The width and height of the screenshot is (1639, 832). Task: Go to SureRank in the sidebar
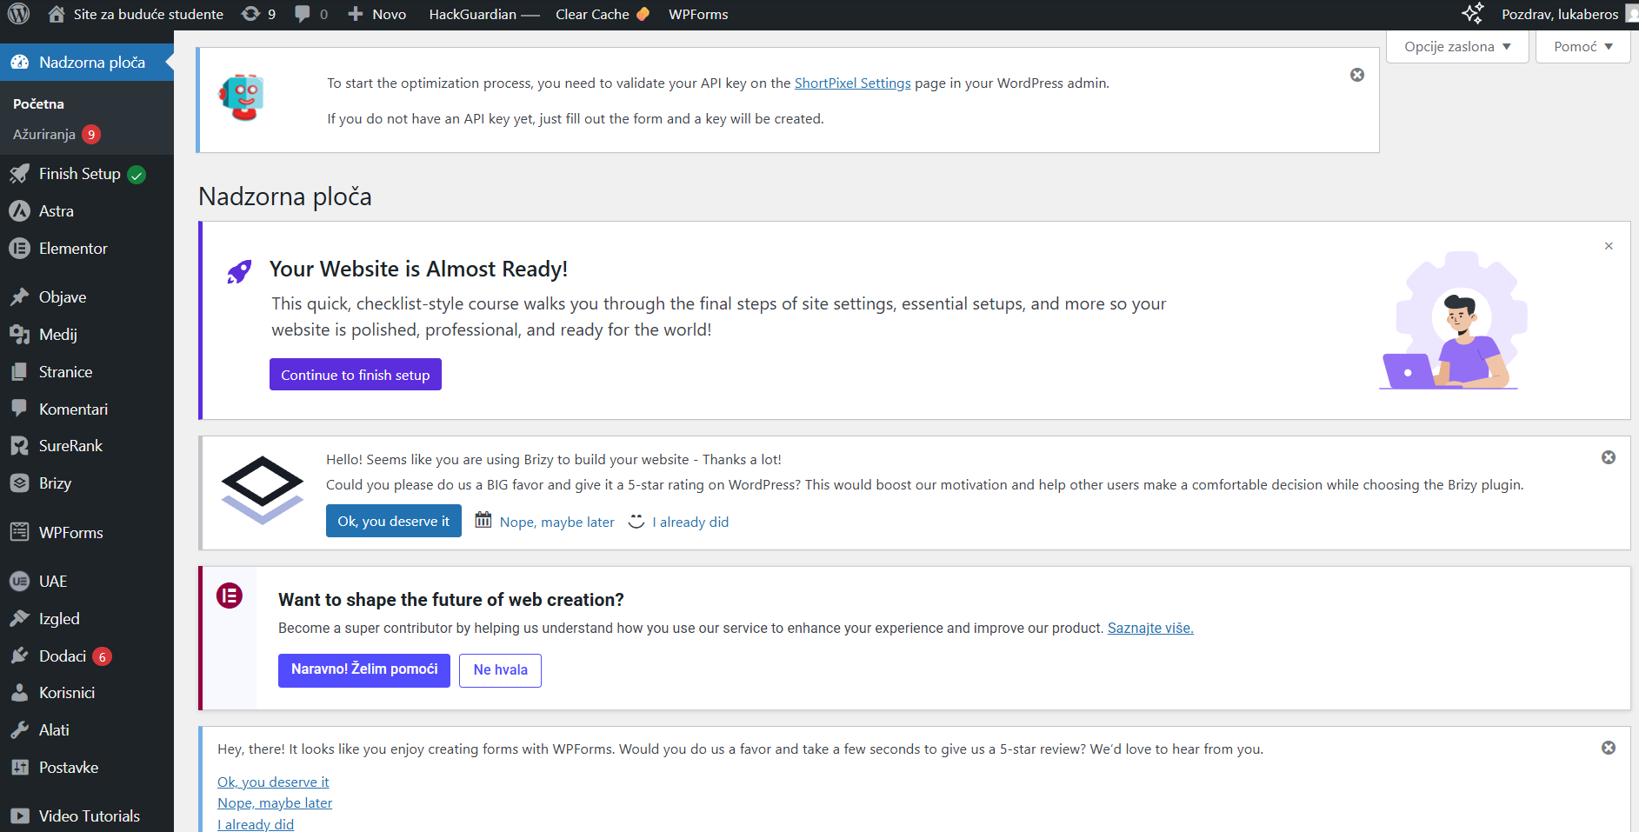tap(70, 446)
